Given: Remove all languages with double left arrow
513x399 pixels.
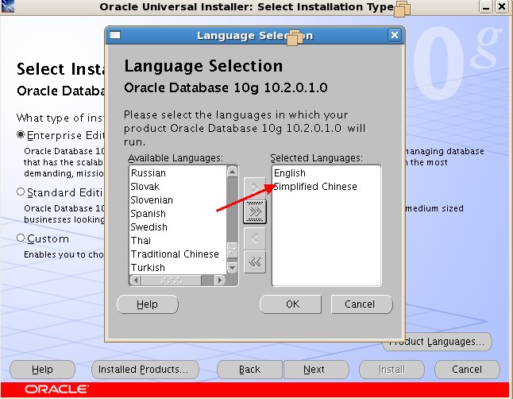Looking at the screenshot, I should pyautogui.click(x=255, y=261).
